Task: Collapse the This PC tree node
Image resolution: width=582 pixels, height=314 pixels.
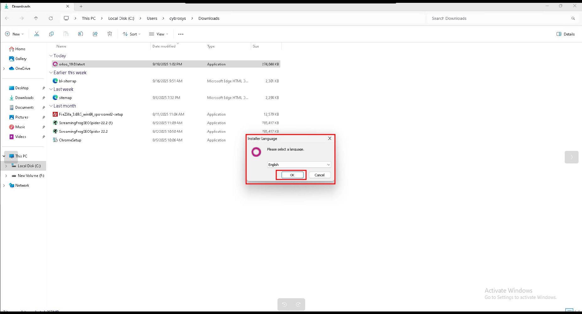Action: 4,156
